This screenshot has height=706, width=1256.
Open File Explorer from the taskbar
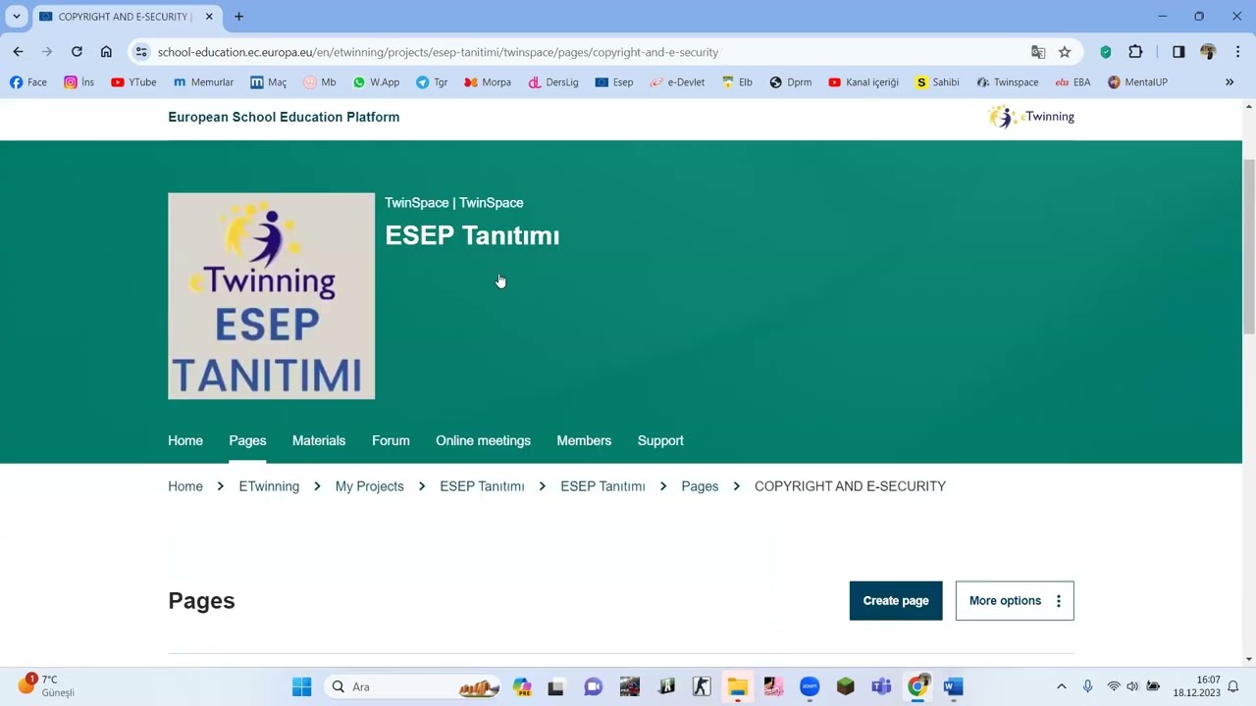coord(737,686)
